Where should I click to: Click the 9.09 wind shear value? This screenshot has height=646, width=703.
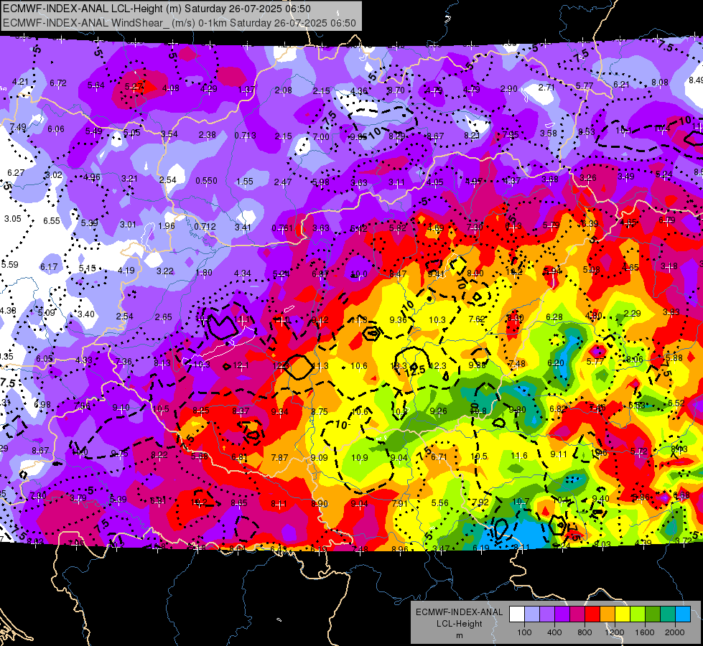click(x=320, y=458)
